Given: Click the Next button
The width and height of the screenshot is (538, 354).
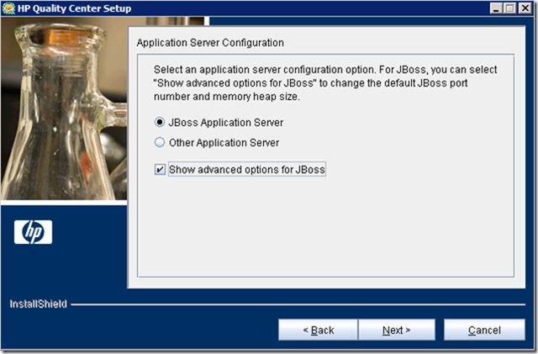Looking at the screenshot, I should [x=397, y=330].
